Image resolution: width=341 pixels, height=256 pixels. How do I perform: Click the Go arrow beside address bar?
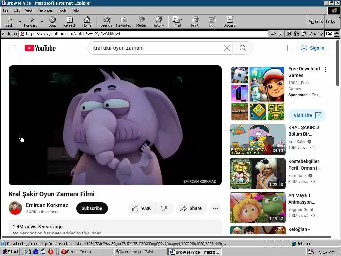273,34
